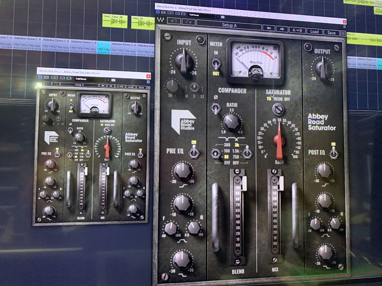
Task: Click saturator type selector in small window
Action: click(x=107, y=130)
